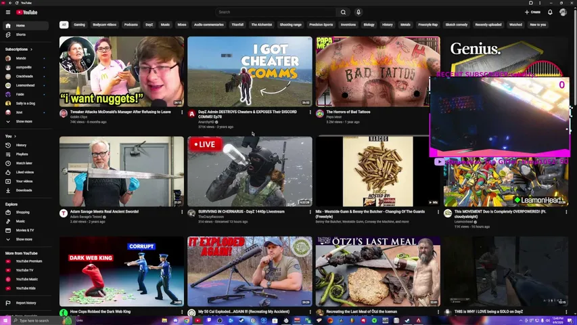This screenshot has width=577, height=325.
Task: Open Liked videos in sidebar
Action: (x=26, y=172)
